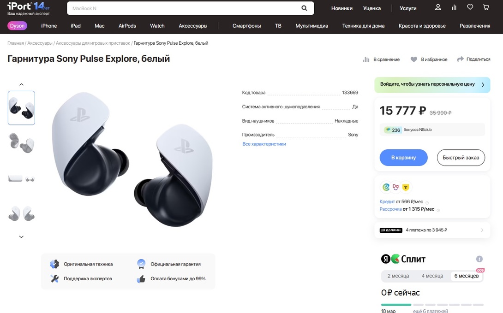503x313 pixels.
Task: Open the user account icon
Action: click(x=438, y=7)
